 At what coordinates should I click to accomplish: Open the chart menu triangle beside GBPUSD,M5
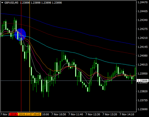(2, 3)
